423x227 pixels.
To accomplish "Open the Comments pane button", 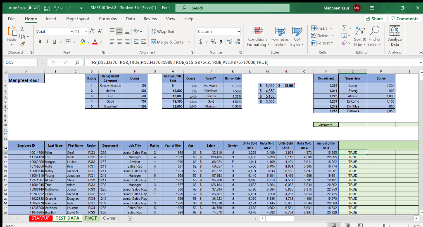I will [x=404, y=19].
